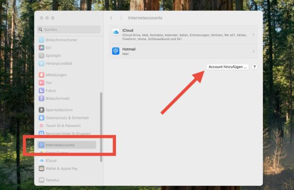The width and height of the screenshot is (294, 190).
Task: Open Bildschirmzeit text entry
Action: coord(58,98)
